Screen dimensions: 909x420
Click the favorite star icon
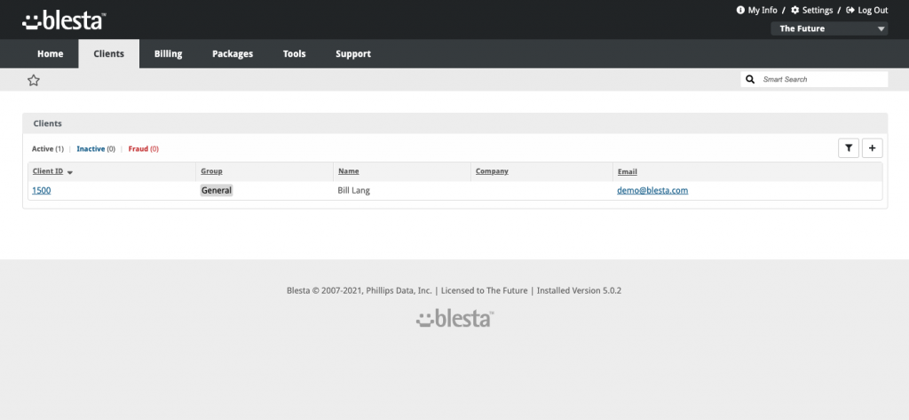tap(34, 81)
